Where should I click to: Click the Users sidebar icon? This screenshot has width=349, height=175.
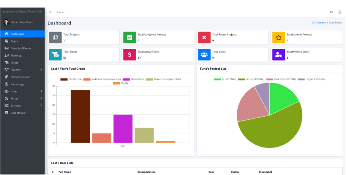tap(6, 91)
